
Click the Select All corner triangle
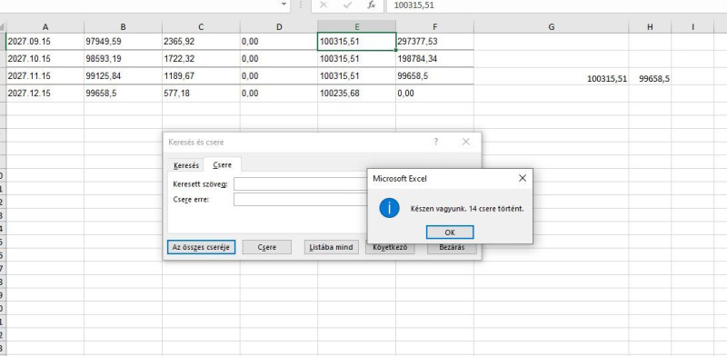pos(3,27)
